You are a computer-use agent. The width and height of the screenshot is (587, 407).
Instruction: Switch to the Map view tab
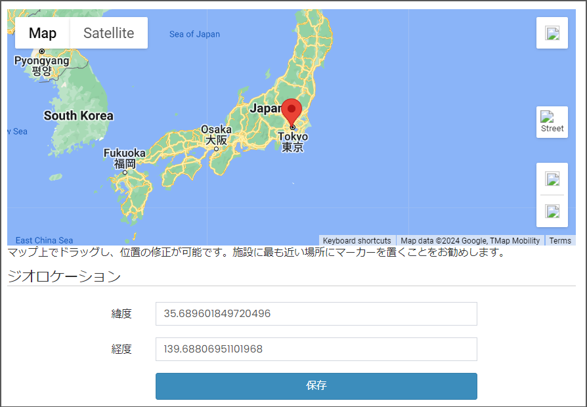(x=43, y=33)
